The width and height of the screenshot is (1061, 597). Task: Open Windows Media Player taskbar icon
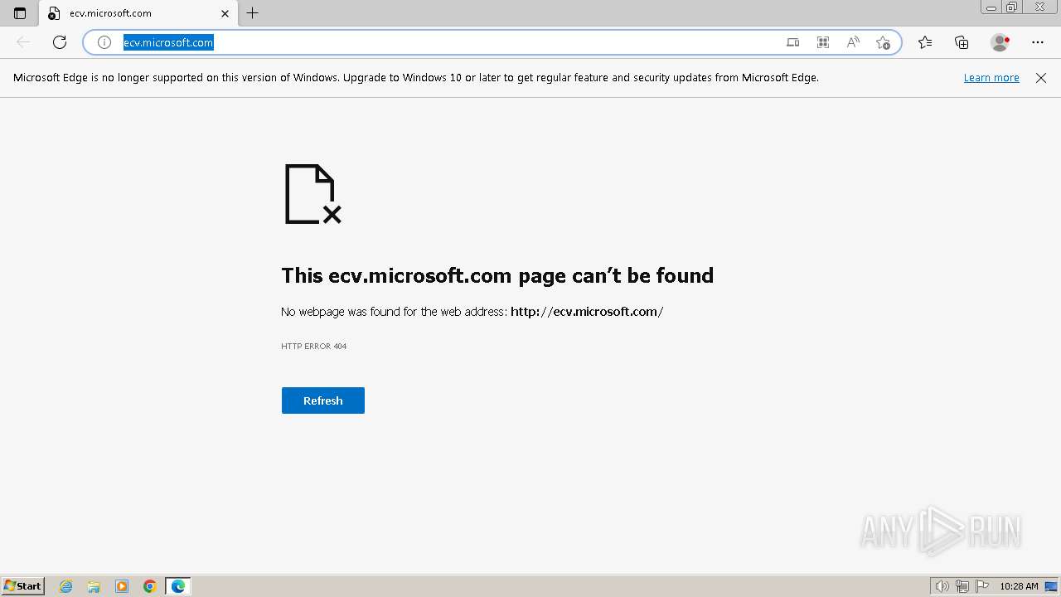(x=122, y=586)
